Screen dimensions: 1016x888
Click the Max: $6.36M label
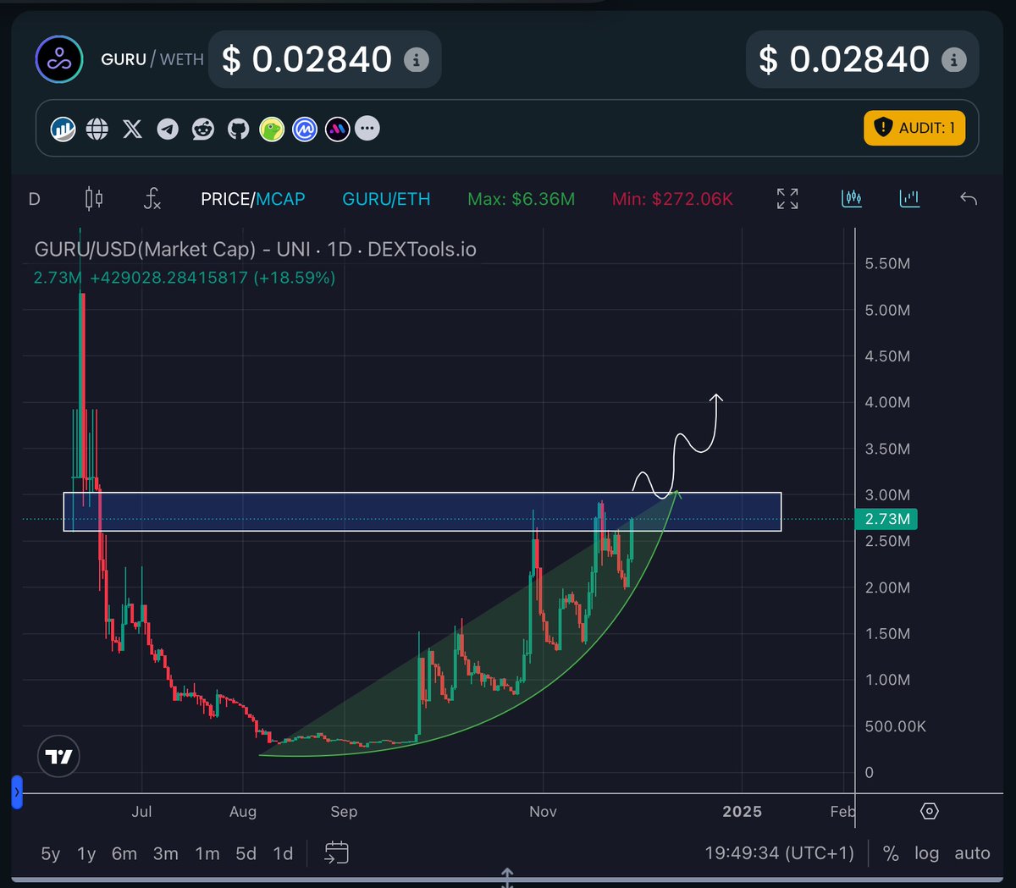pos(521,199)
